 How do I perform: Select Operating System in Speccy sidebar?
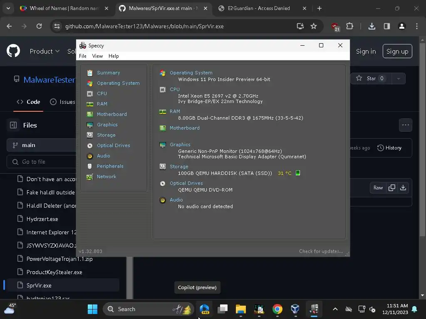pyautogui.click(x=118, y=83)
